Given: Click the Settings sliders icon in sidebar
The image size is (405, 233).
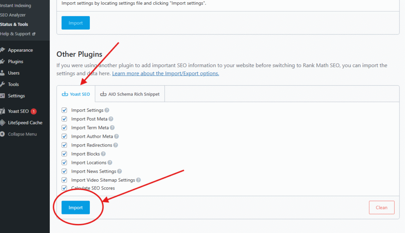Looking at the screenshot, I should pos(2,96).
